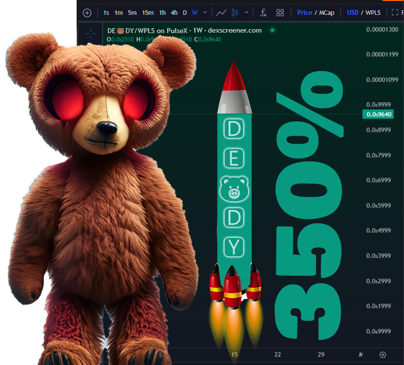Screen dimensions: 404x365
Task: Click the open value O0.0₅2510
Action: 120,40
